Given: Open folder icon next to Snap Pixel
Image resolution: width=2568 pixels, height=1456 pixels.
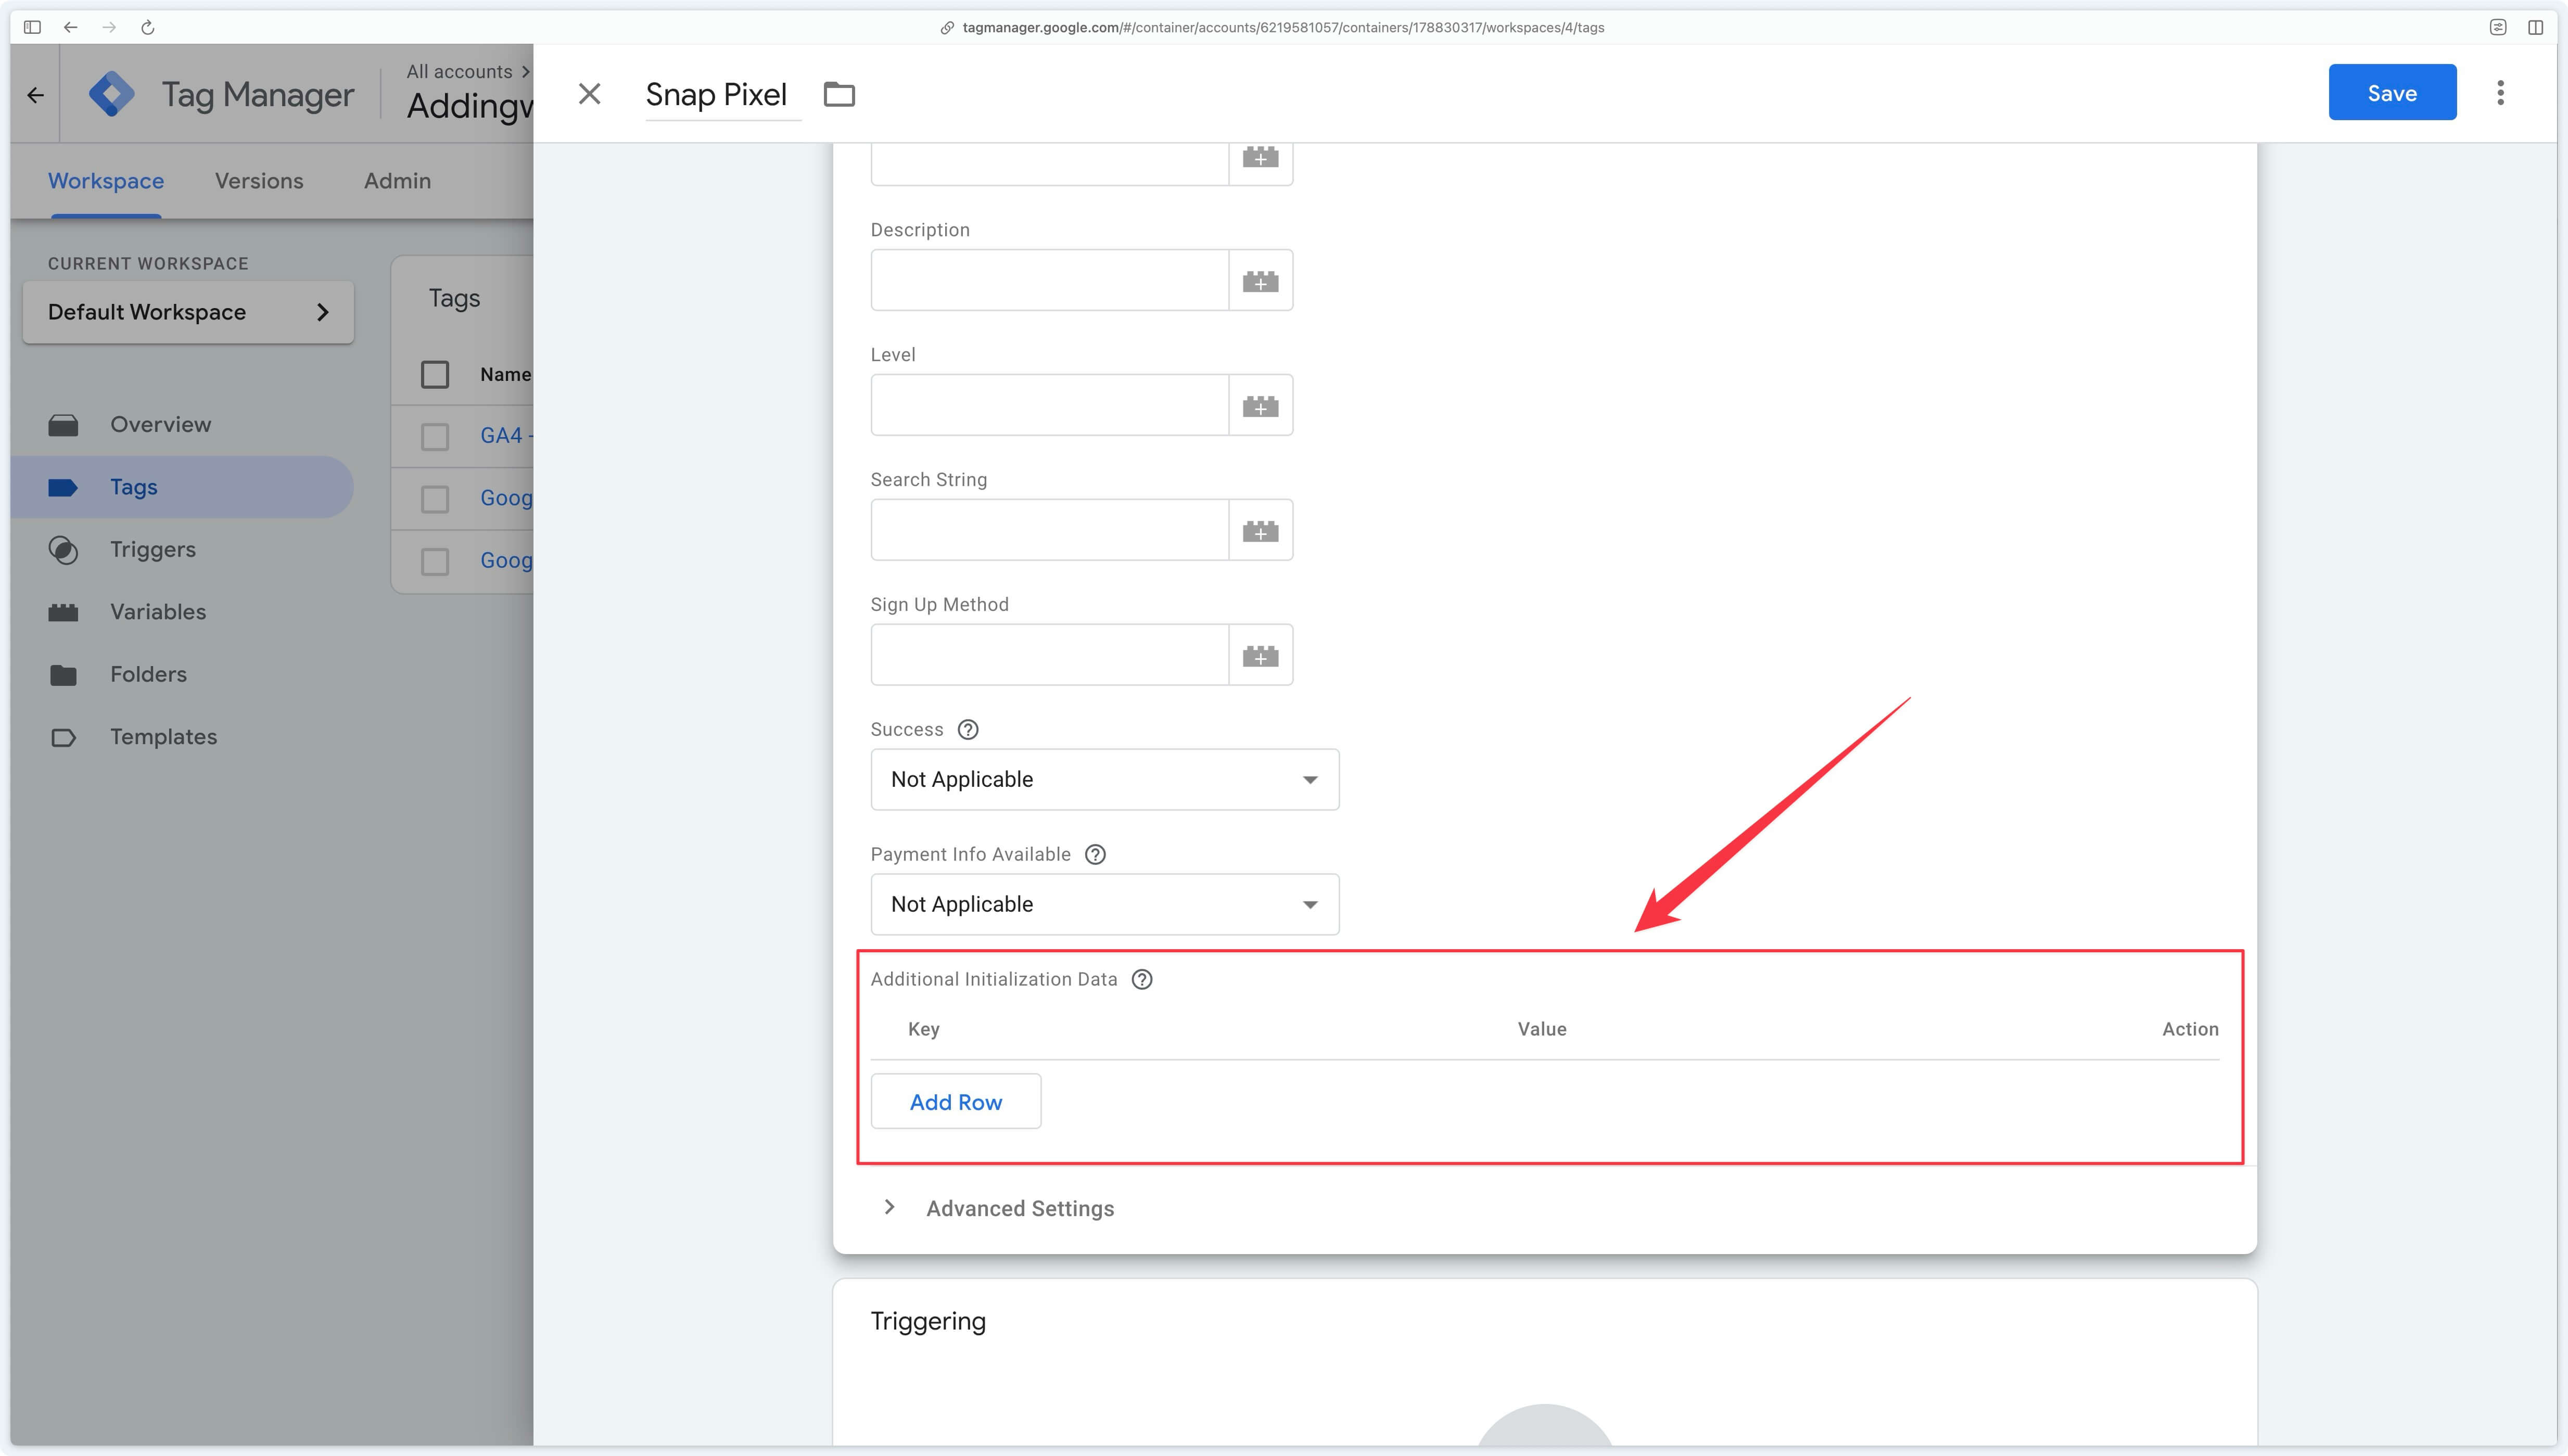Looking at the screenshot, I should pos(838,94).
